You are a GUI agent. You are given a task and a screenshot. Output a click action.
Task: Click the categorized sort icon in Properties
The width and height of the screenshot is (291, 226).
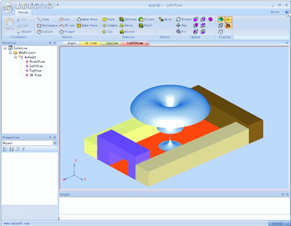tap(5, 149)
